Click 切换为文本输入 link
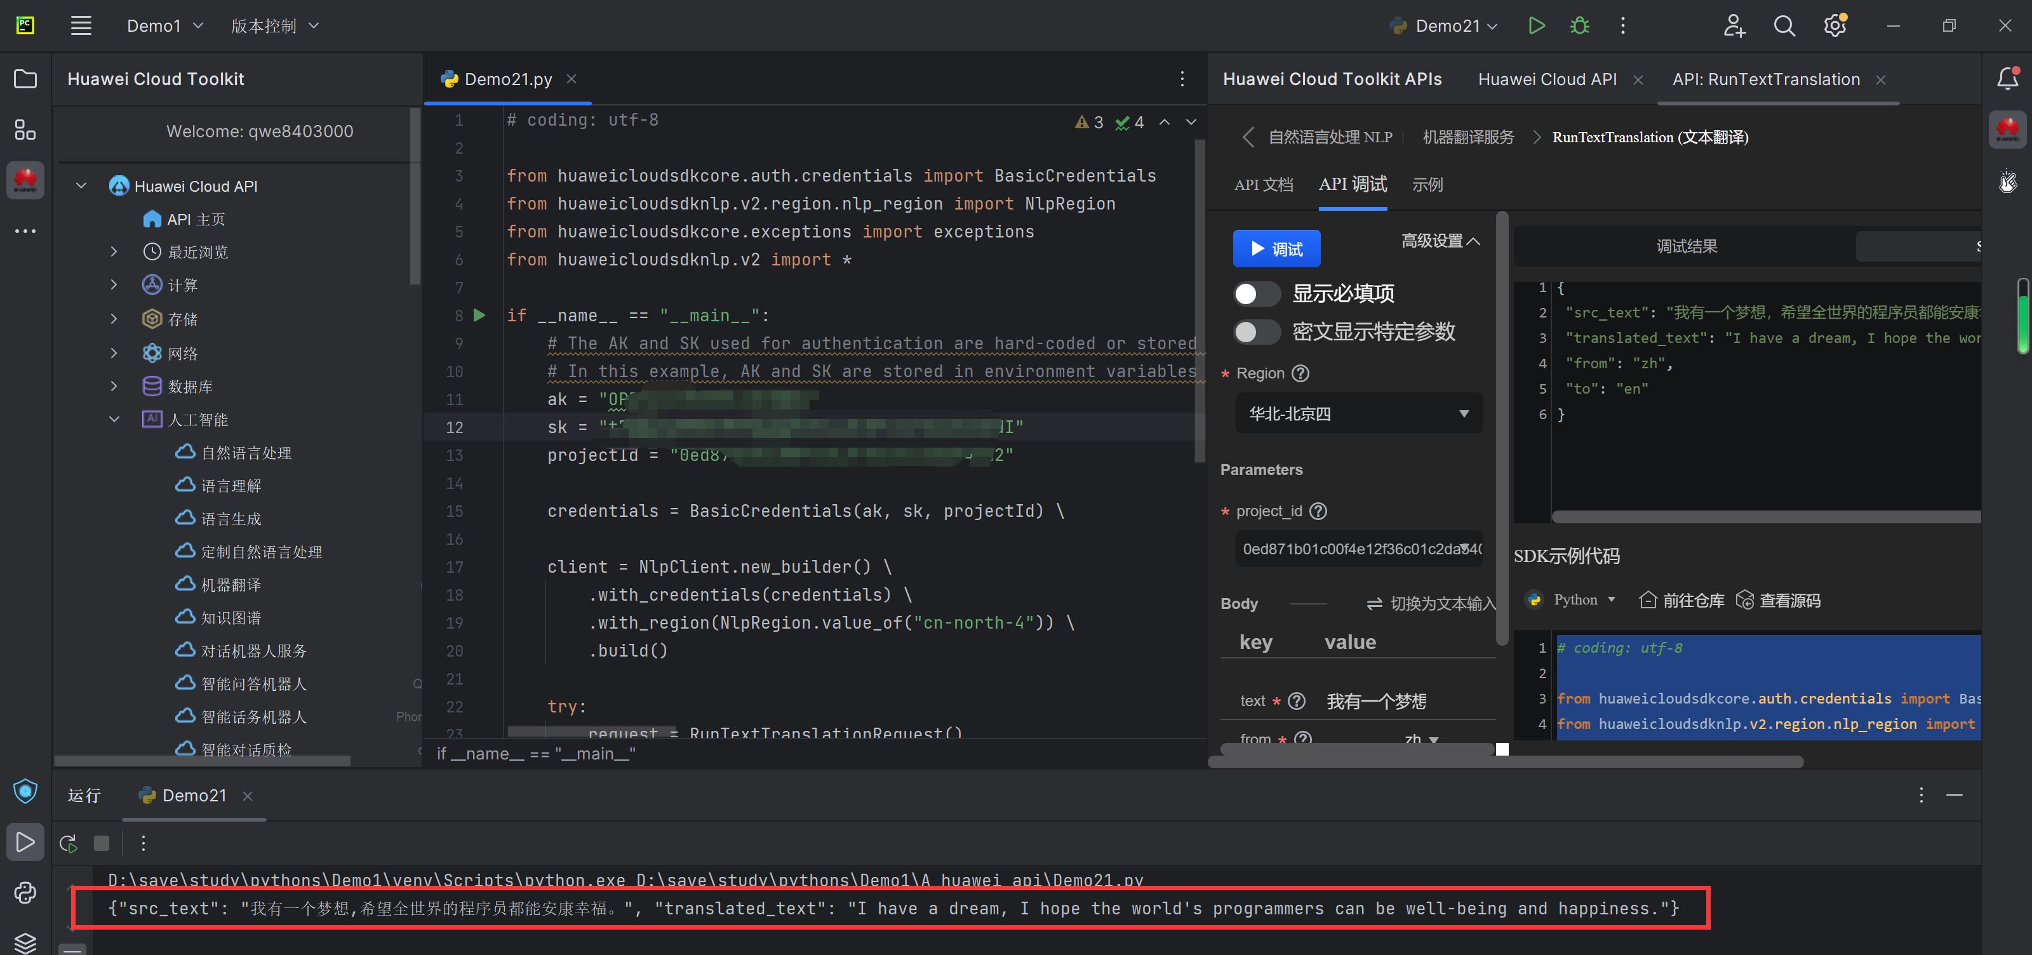This screenshot has width=2032, height=955. [x=1431, y=604]
